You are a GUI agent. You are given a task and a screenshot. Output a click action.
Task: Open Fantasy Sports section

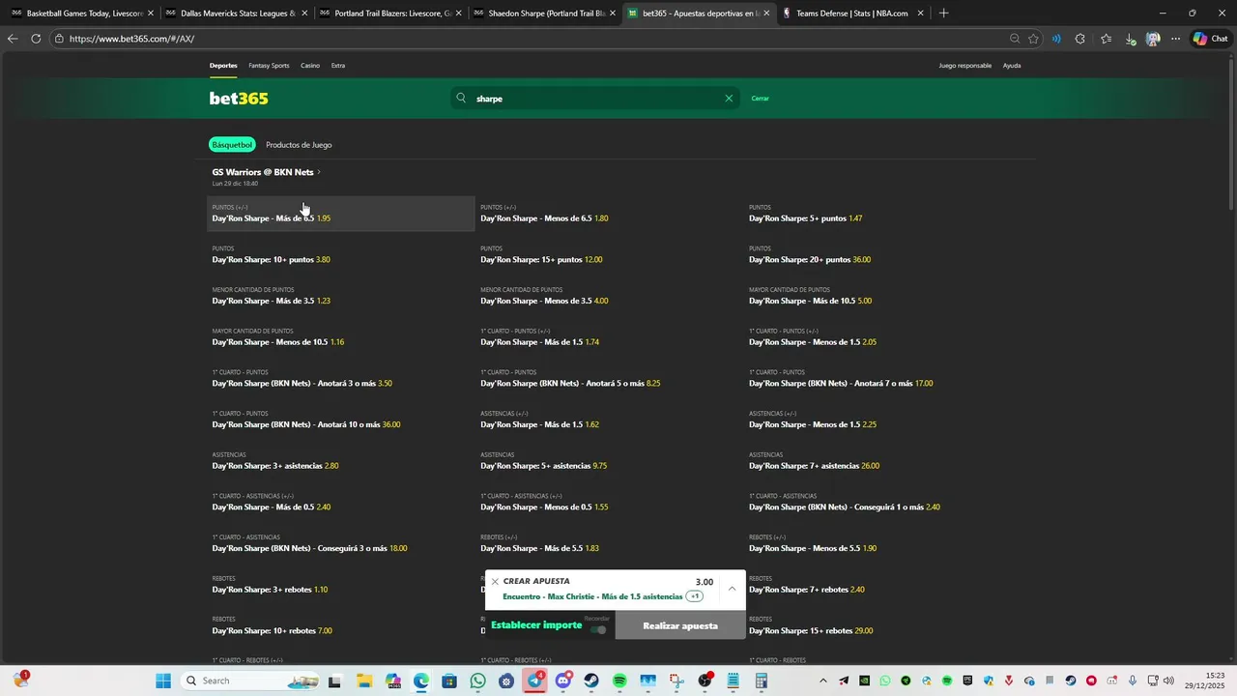(x=269, y=66)
